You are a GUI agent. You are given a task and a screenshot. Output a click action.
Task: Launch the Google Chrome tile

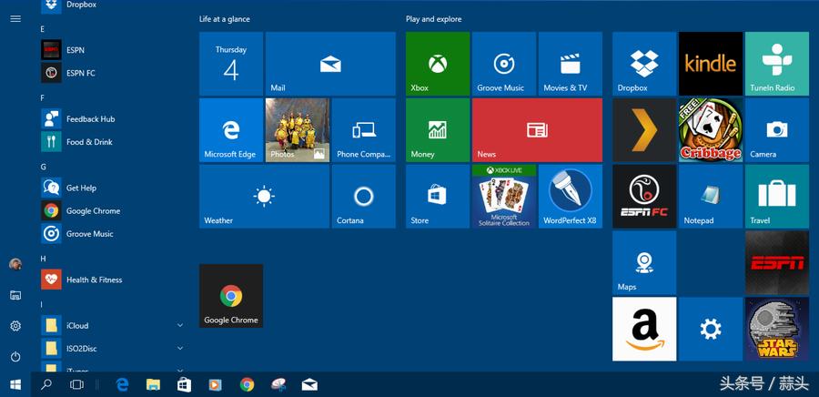(x=231, y=296)
